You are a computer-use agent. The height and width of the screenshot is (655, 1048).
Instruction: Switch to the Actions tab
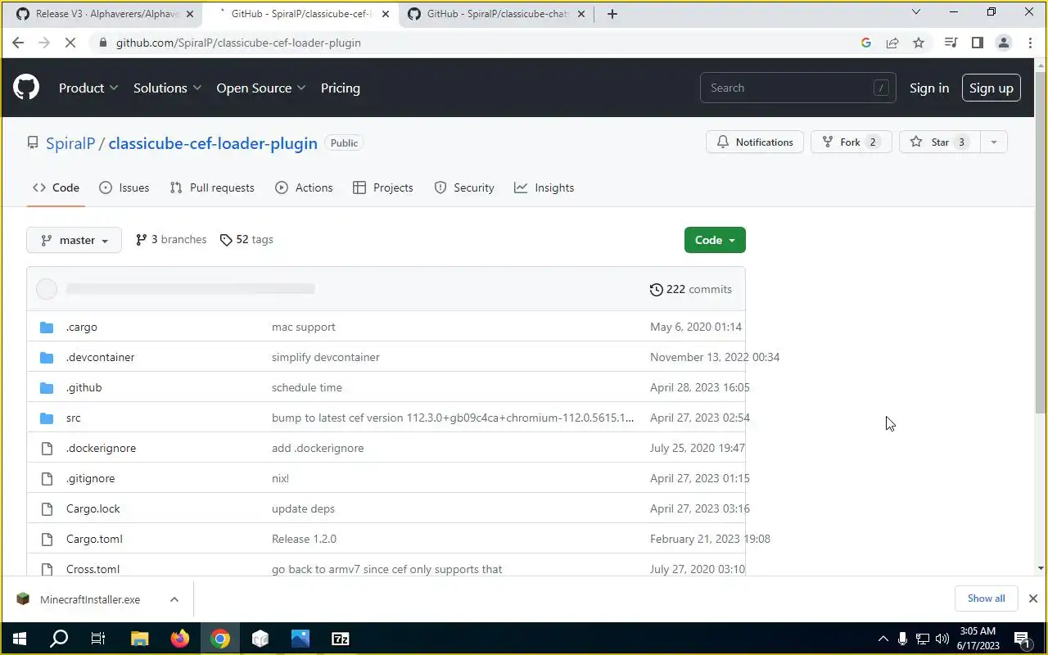click(x=304, y=187)
